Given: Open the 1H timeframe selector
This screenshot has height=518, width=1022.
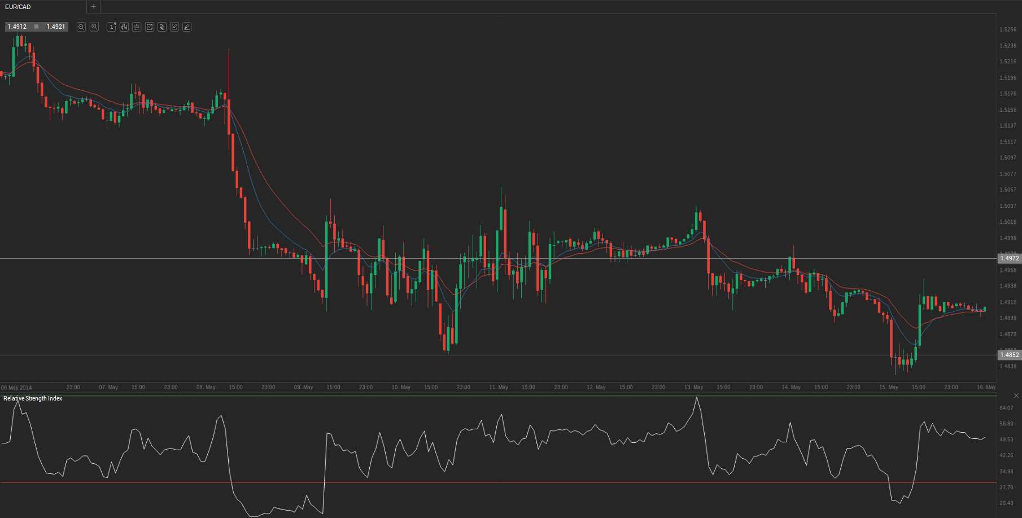Looking at the screenshot, I should 111,27.
